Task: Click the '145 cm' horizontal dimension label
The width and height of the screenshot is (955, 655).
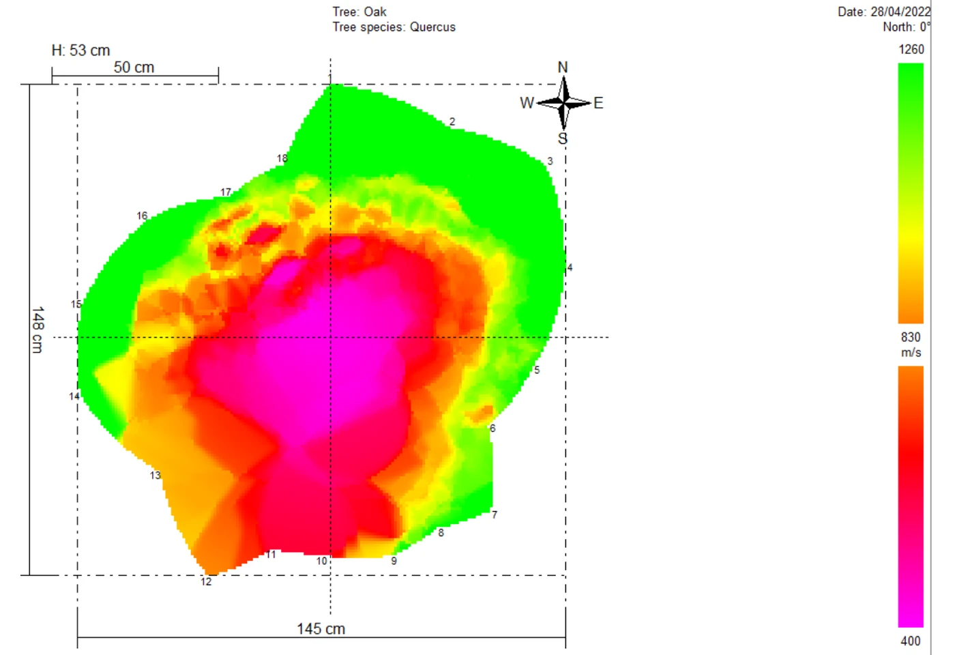Action: pos(321,629)
